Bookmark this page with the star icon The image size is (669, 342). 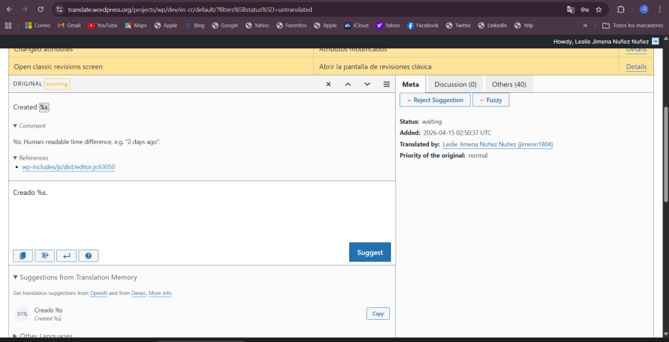598,10
